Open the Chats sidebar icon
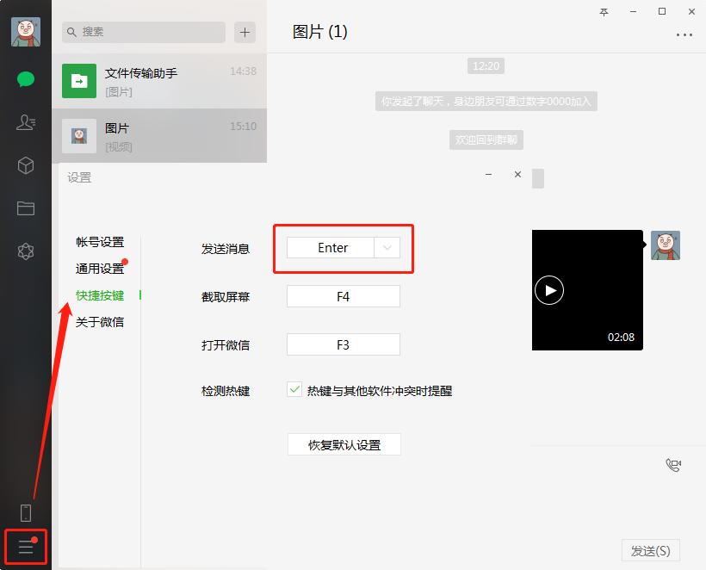This screenshot has height=570, width=706. [x=25, y=79]
